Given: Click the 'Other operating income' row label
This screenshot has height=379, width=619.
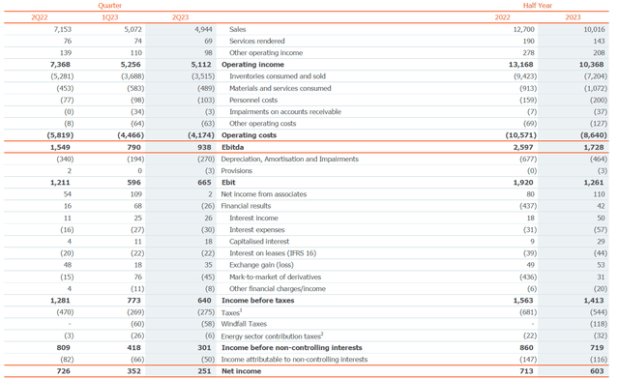Looking at the screenshot, I should pyautogui.click(x=266, y=53).
